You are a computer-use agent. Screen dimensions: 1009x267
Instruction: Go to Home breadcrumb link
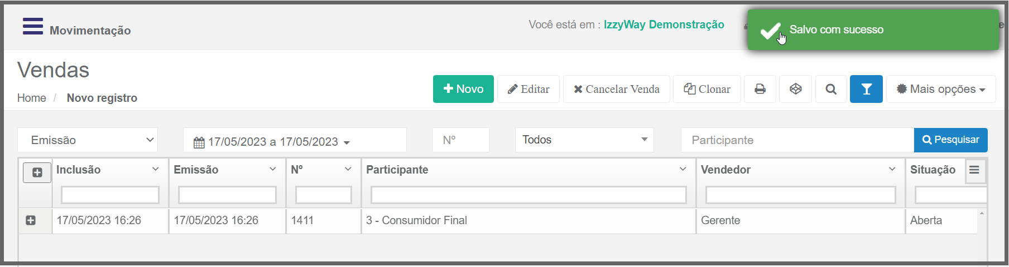tap(31, 98)
